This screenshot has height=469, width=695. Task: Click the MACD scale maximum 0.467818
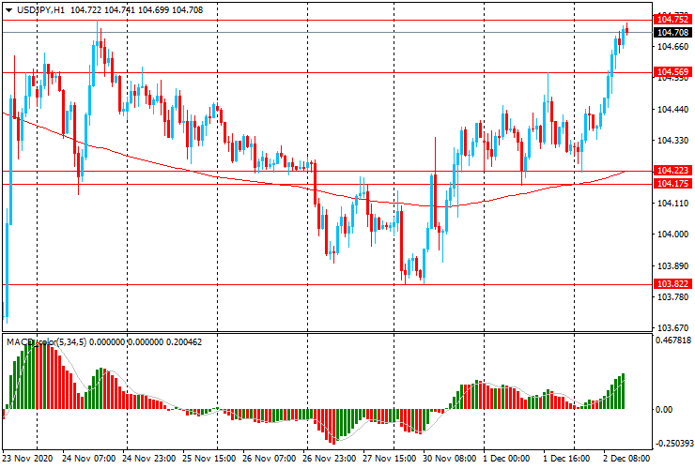point(673,340)
